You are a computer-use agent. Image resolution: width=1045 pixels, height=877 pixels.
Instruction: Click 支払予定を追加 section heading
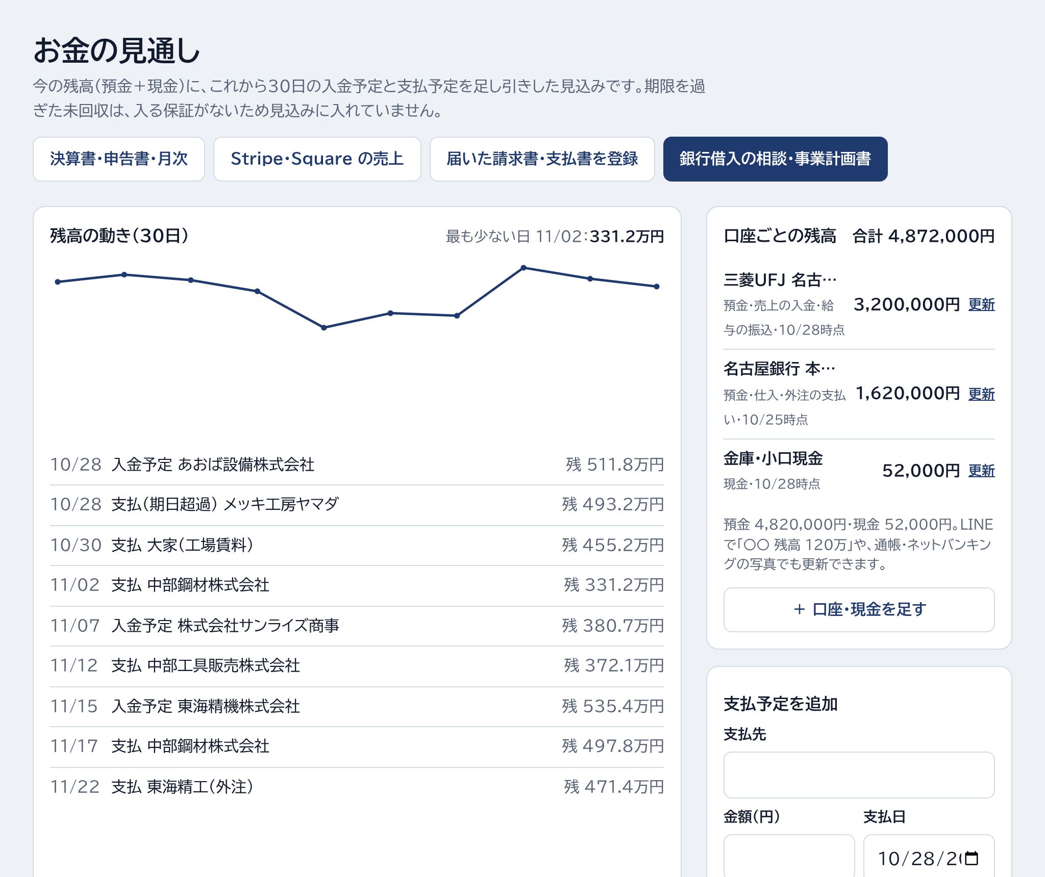point(781,704)
